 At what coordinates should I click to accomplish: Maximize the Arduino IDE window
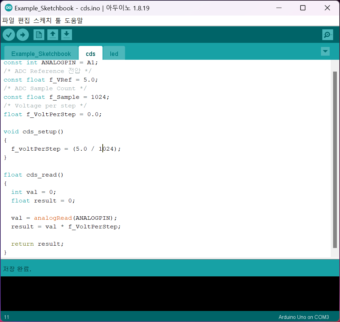point(303,8)
